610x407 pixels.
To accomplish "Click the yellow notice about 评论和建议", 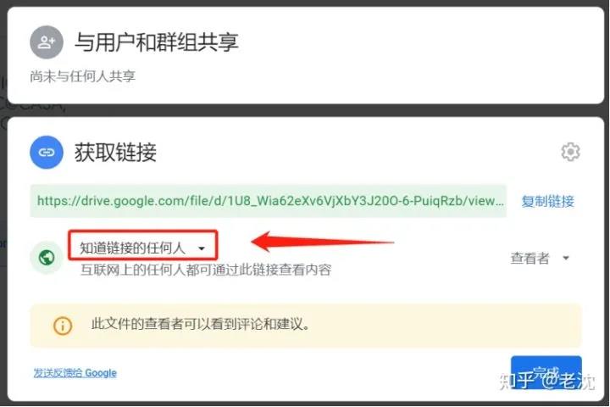I will [306, 325].
